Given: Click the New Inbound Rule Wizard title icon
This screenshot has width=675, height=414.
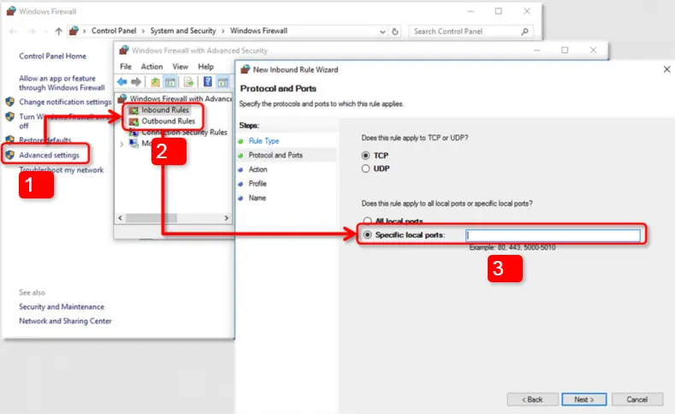Looking at the screenshot, I should [x=246, y=69].
